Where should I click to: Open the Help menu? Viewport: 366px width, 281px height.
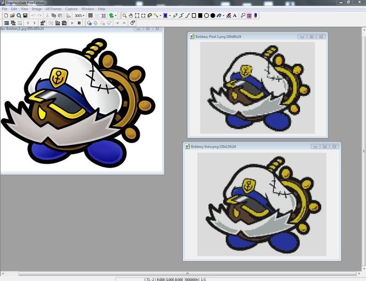click(102, 9)
